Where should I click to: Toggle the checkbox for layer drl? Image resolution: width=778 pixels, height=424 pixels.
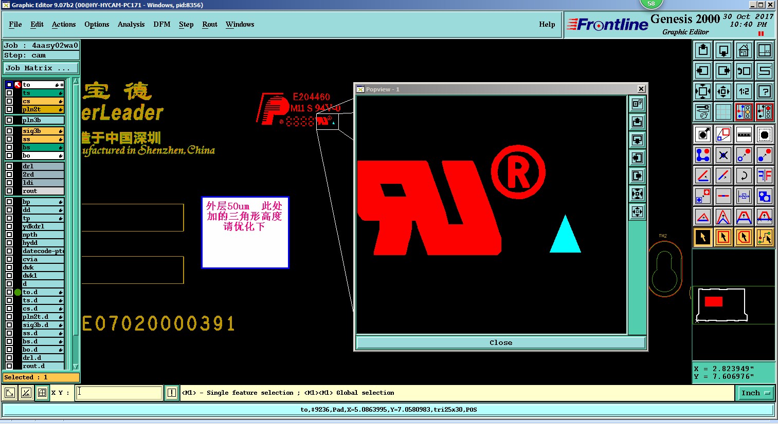tap(9, 166)
